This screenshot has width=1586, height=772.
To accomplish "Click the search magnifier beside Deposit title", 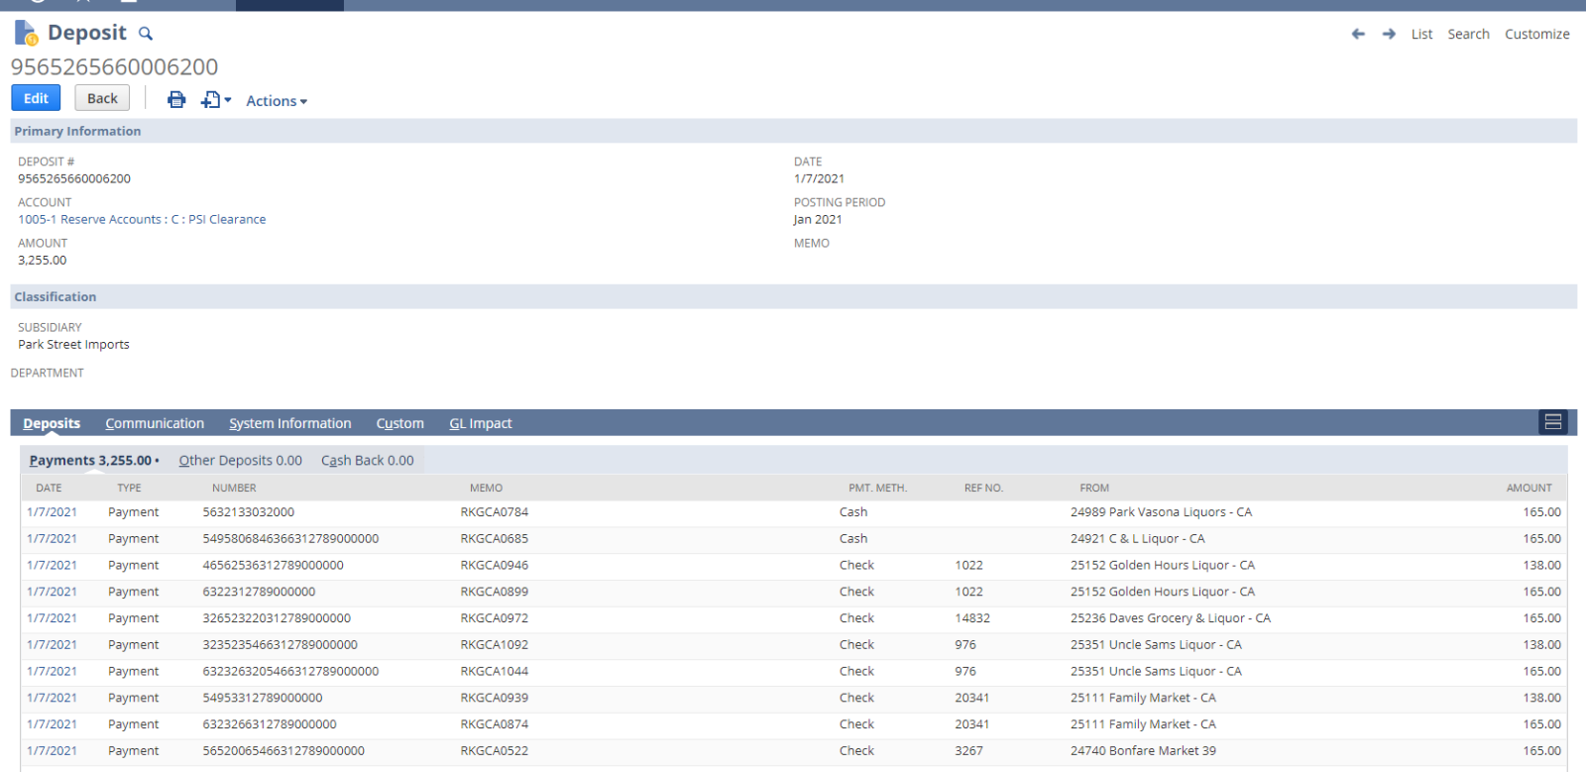I will (x=146, y=34).
